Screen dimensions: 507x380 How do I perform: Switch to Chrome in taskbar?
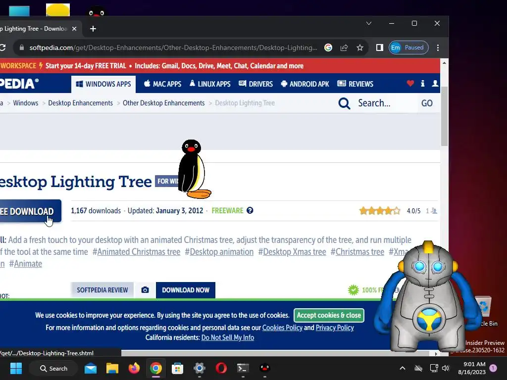[156, 368]
